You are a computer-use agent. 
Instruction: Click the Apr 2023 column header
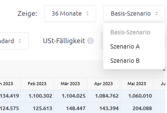103,84
